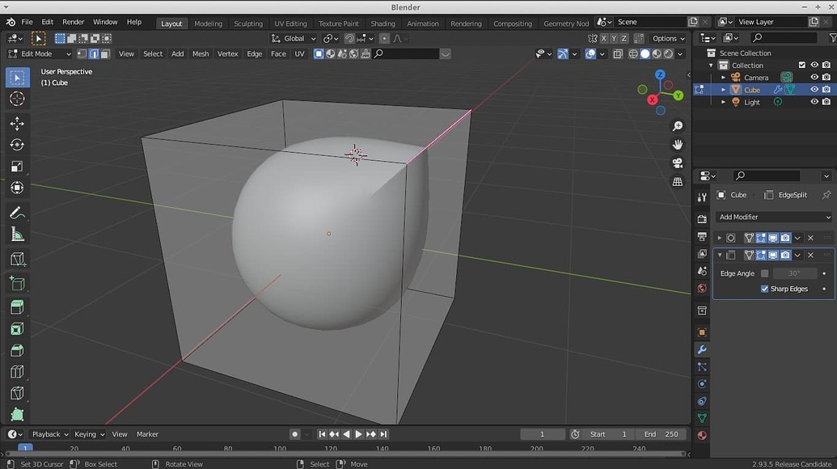The height and width of the screenshot is (469, 837).
Task: Open the Add Modifier dropdown
Action: click(x=774, y=218)
